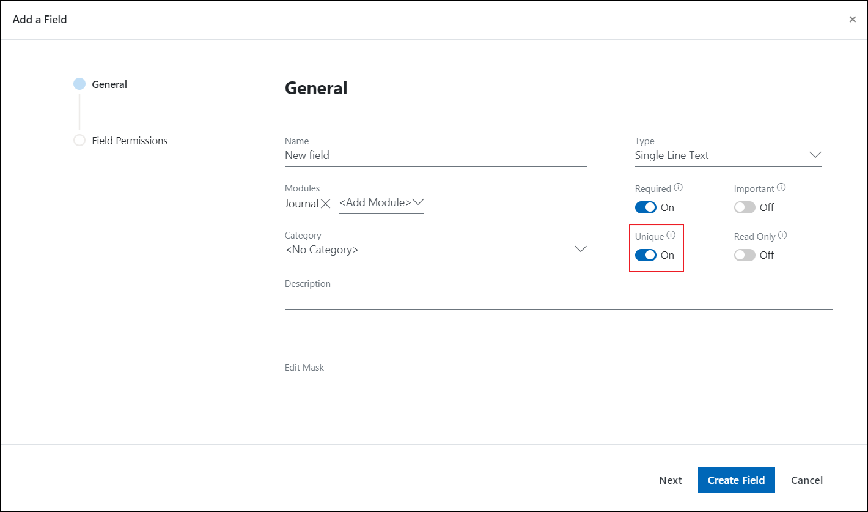Click the Add a Field title text

click(40, 20)
